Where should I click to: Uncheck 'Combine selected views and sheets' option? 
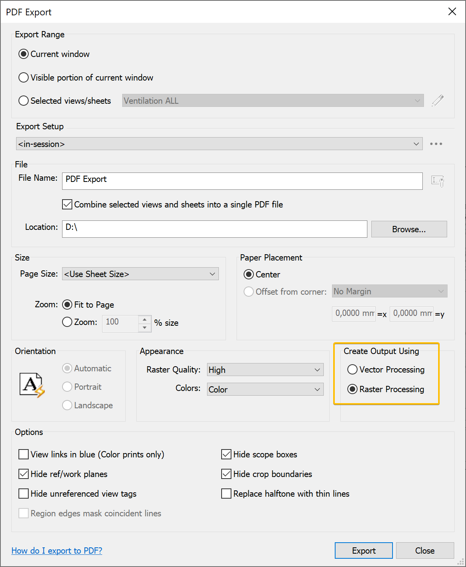pyautogui.click(x=67, y=204)
